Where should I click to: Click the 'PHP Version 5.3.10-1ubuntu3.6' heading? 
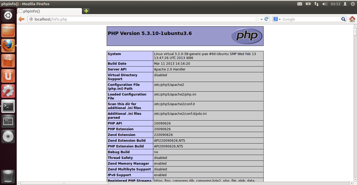[x=150, y=33]
